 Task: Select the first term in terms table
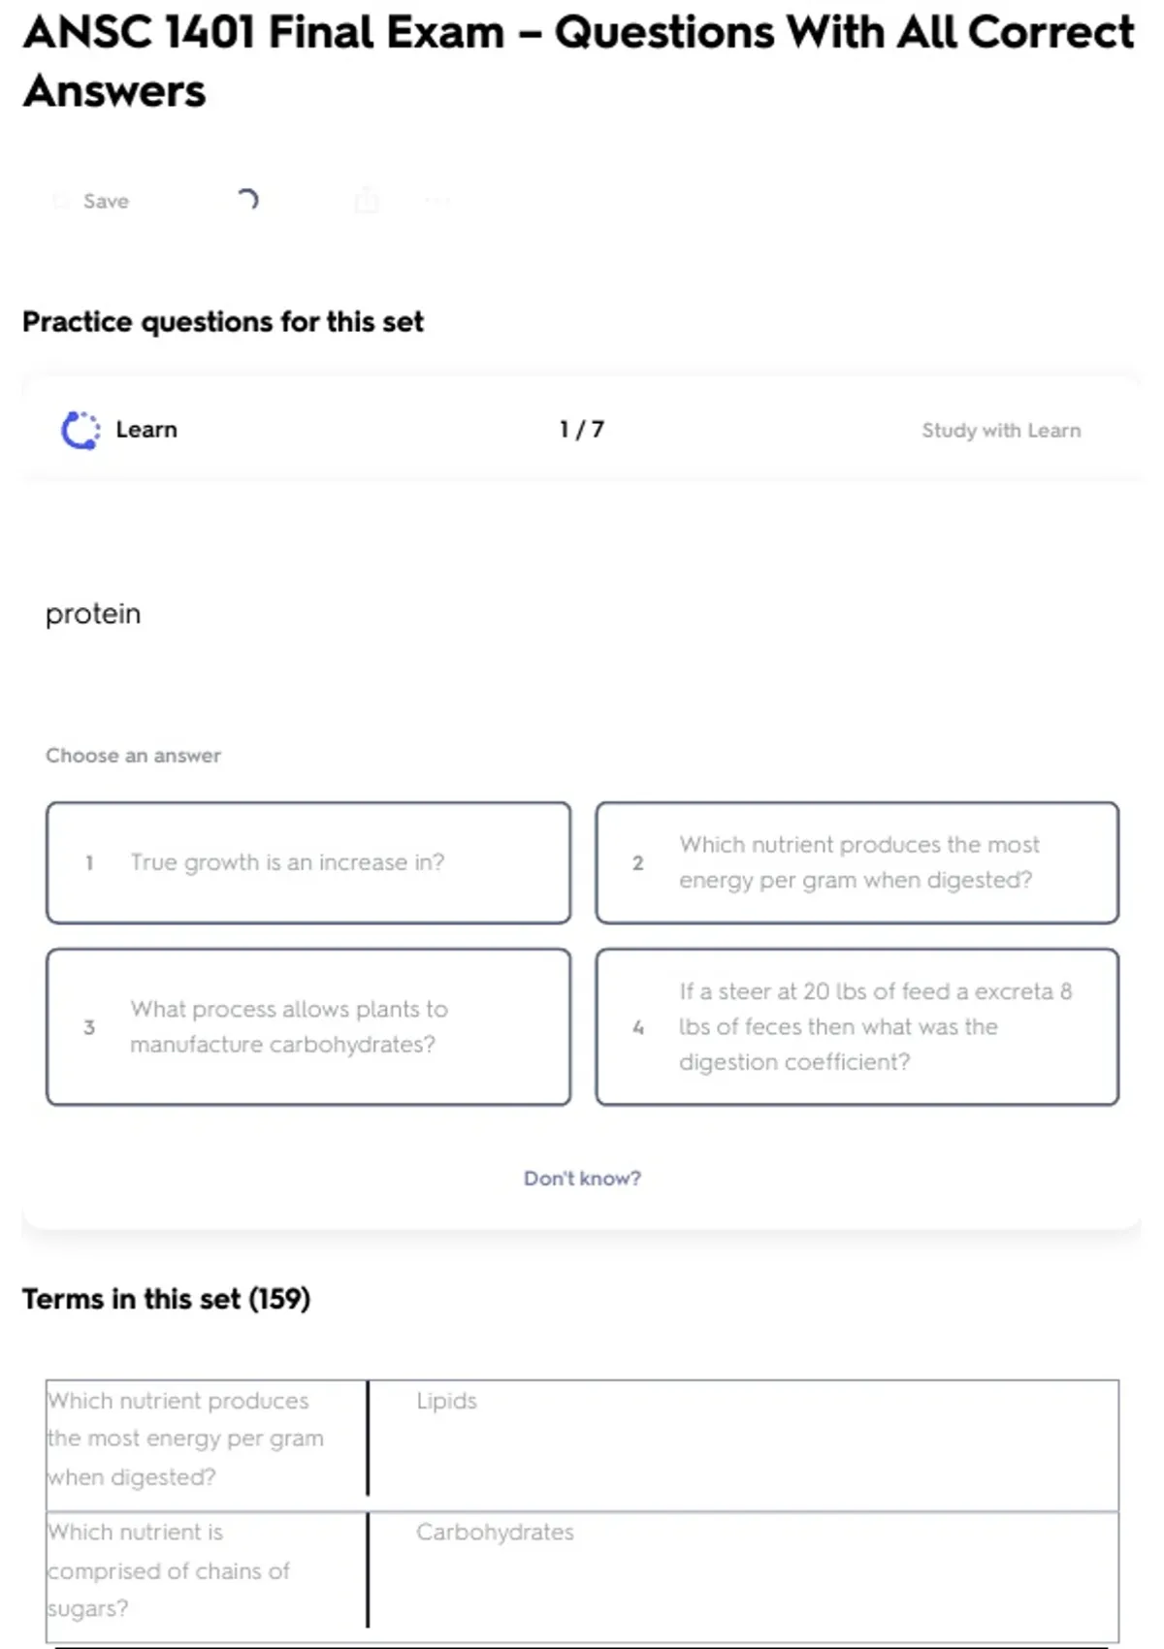(x=184, y=1439)
